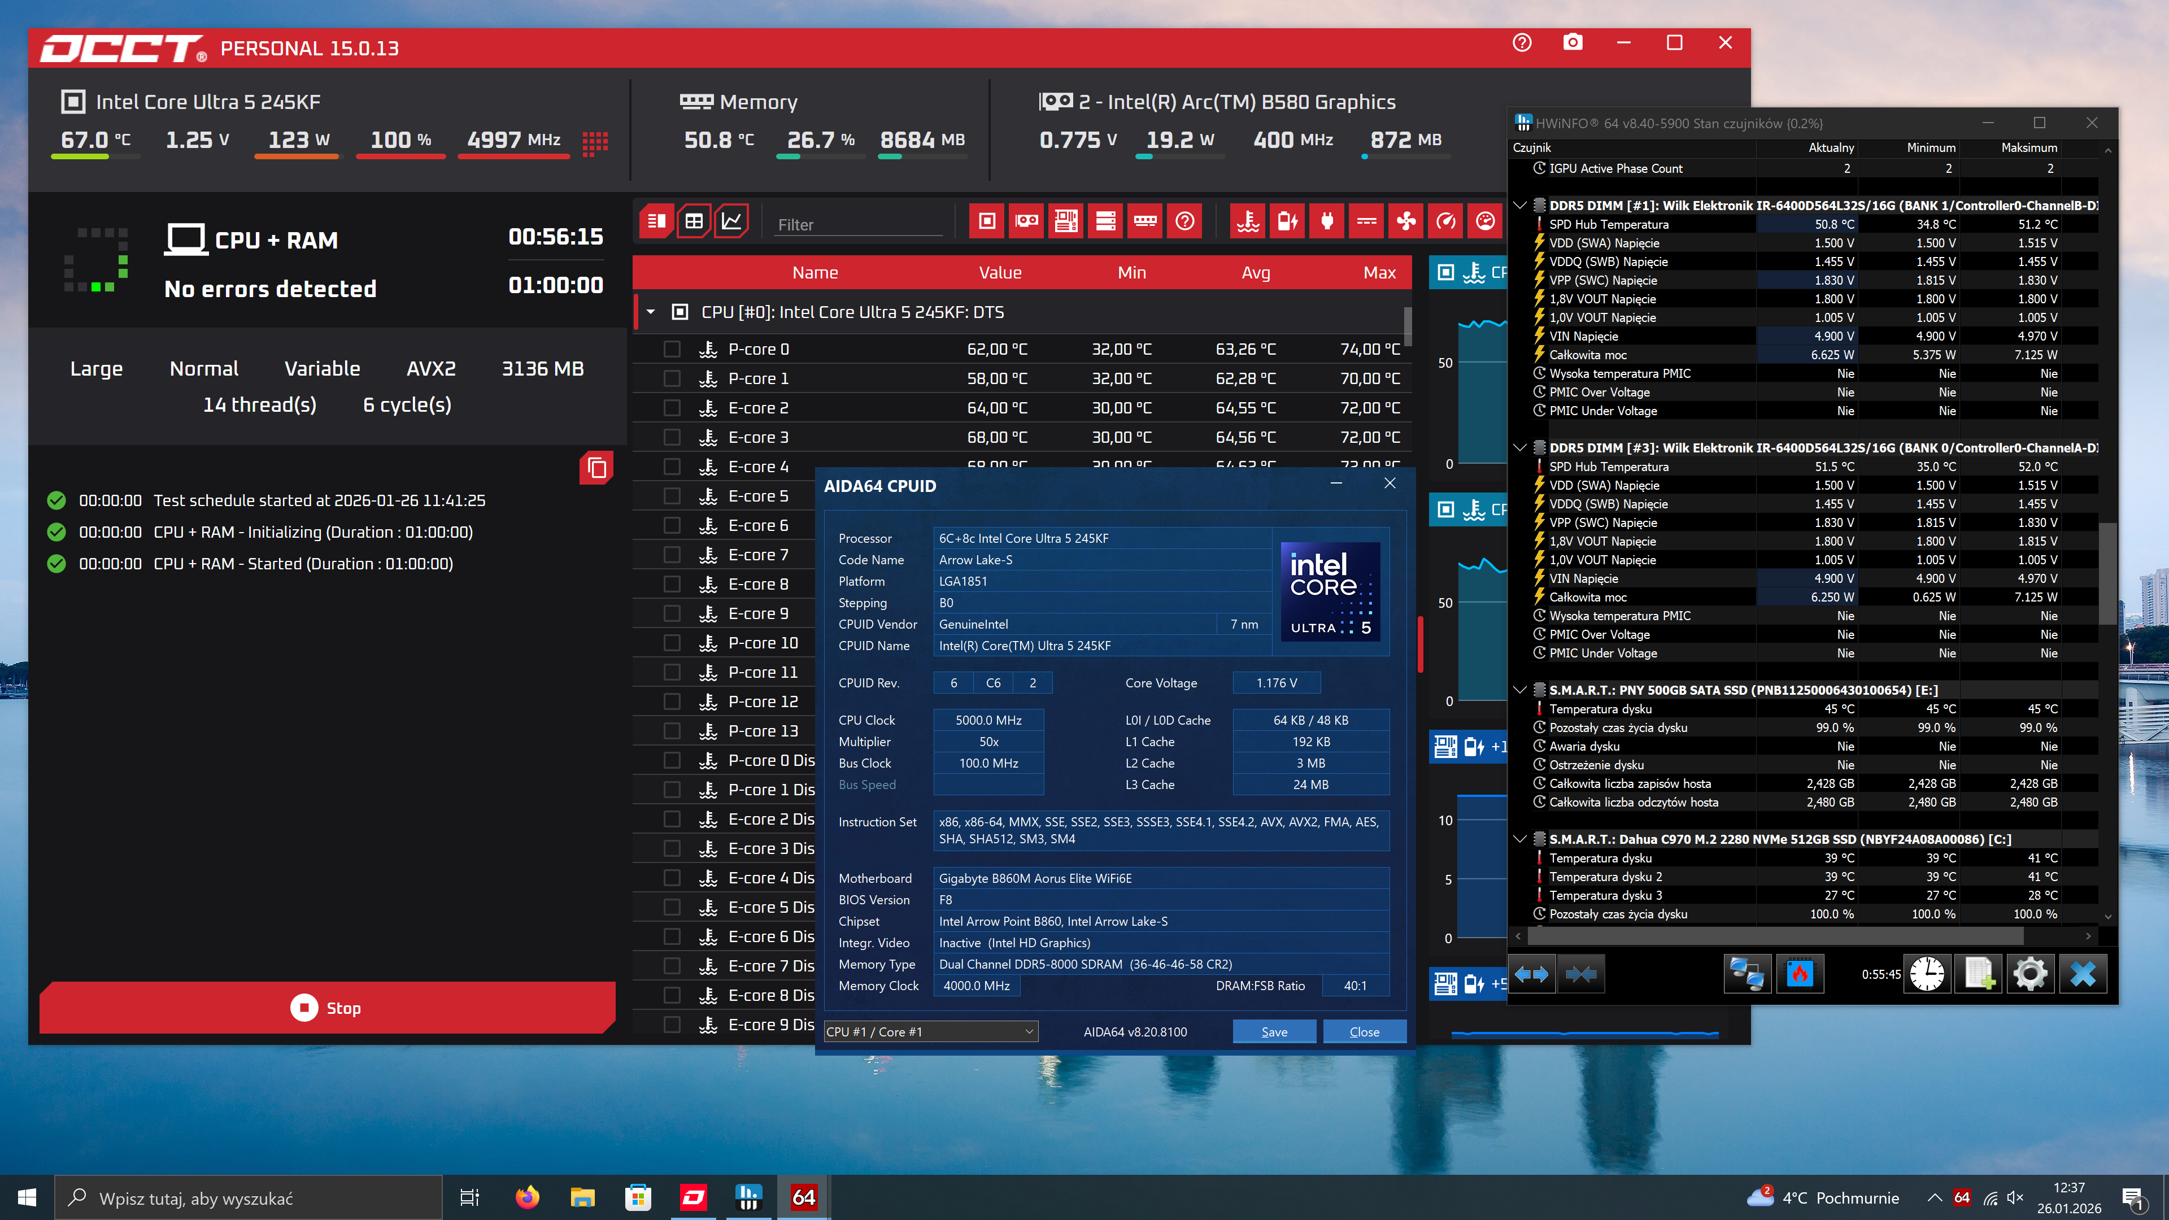
Task: Click the OCCT screenshot camera icon
Action: tap(1572, 43)
